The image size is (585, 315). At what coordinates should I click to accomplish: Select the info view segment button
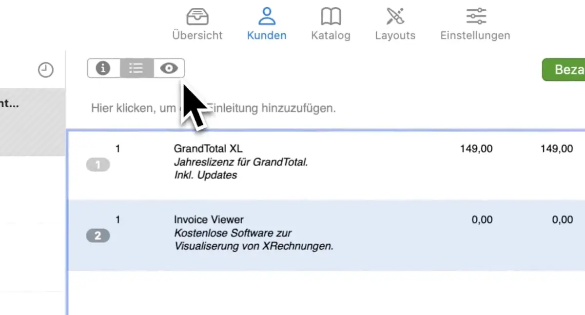click(x=103, y=68)
